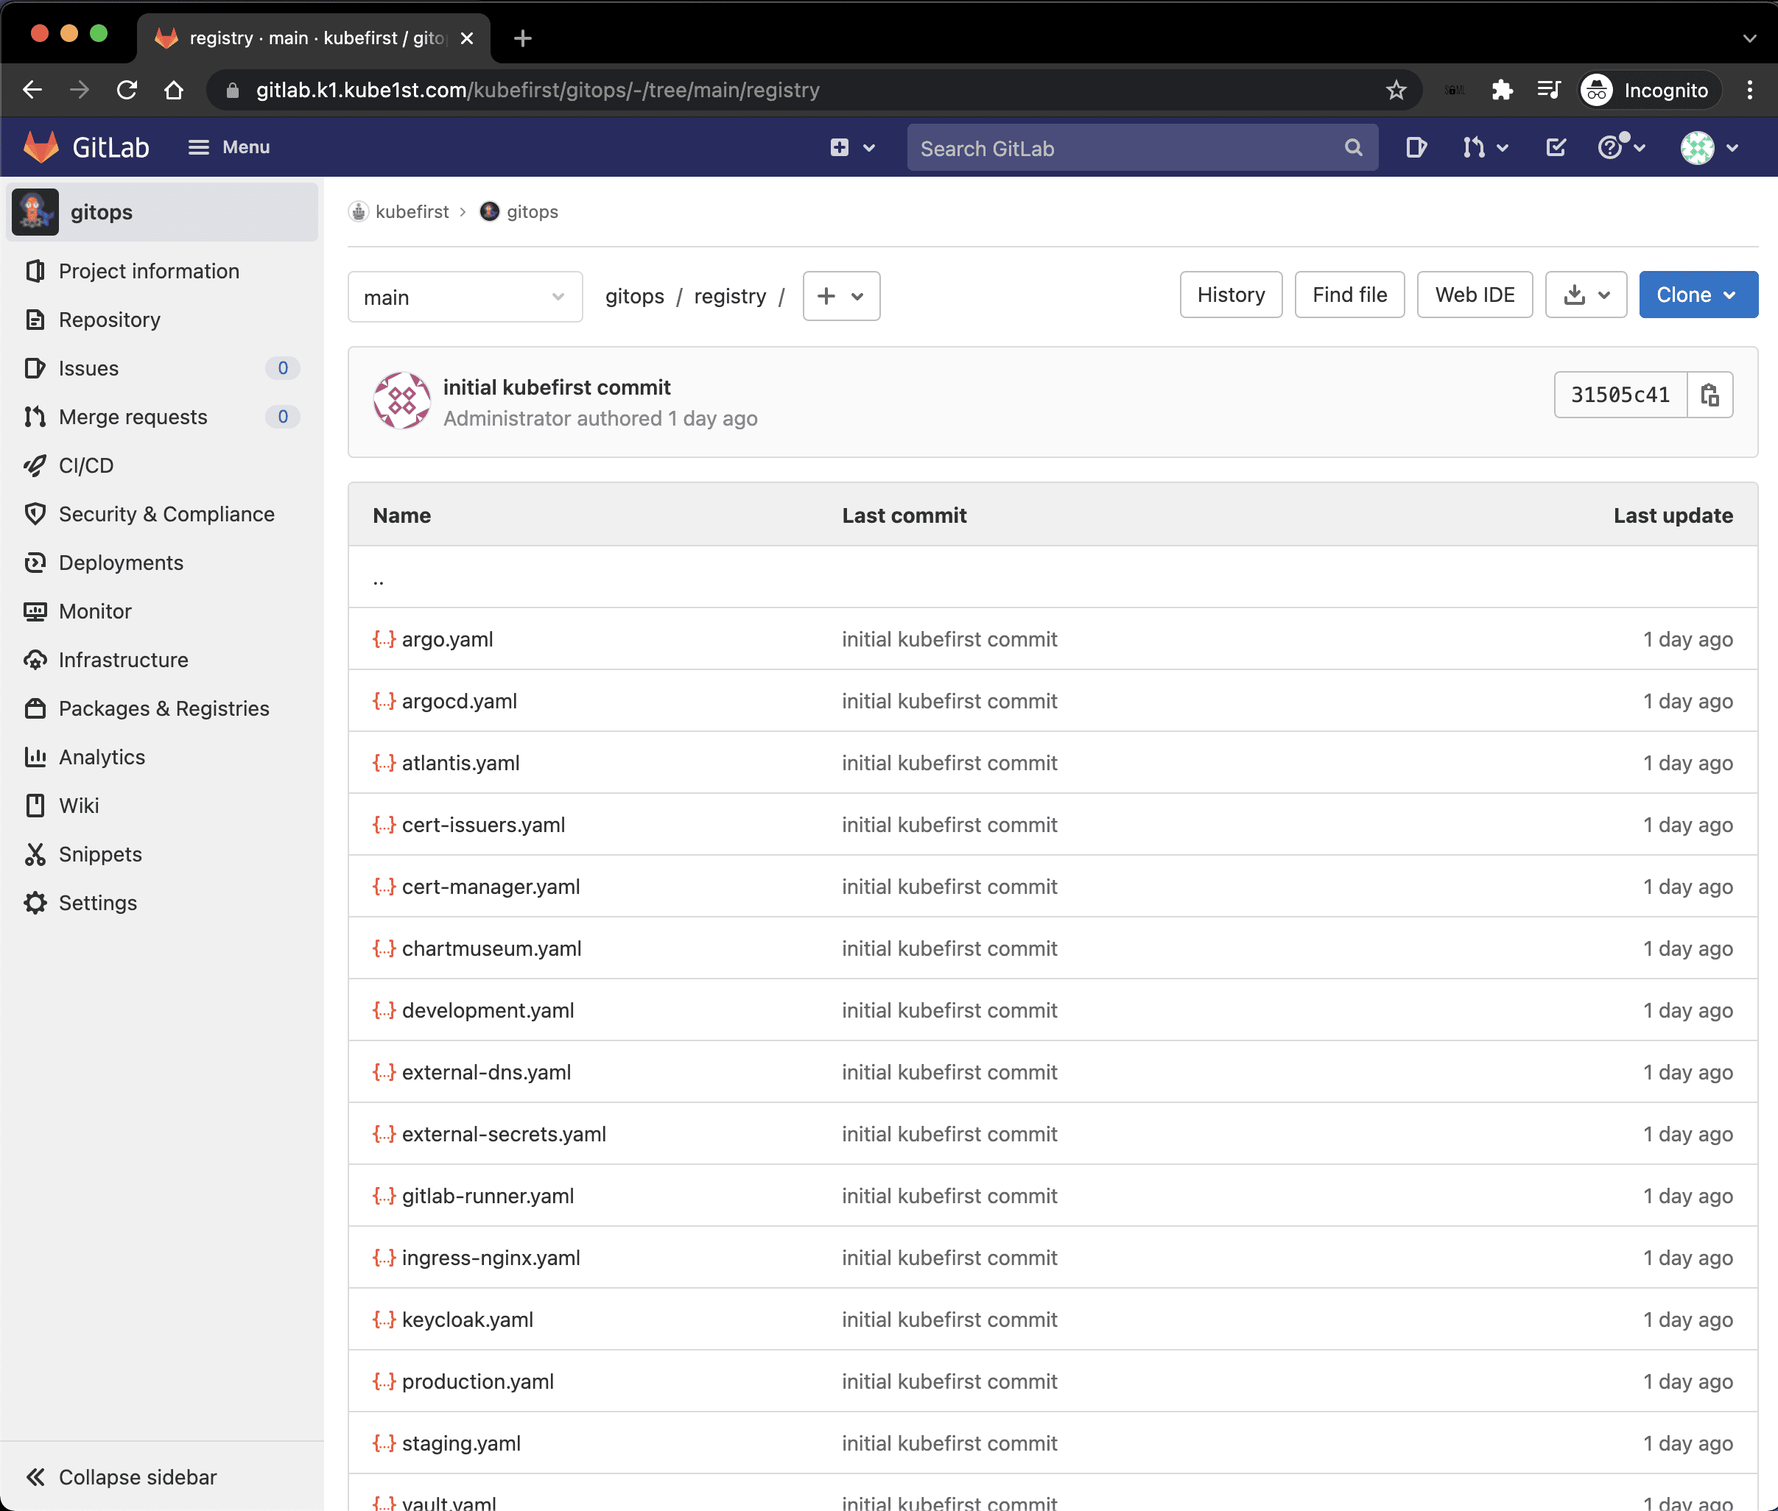
Task: Open the create new plus dropdown in header
Action: (x=851, y=147)
